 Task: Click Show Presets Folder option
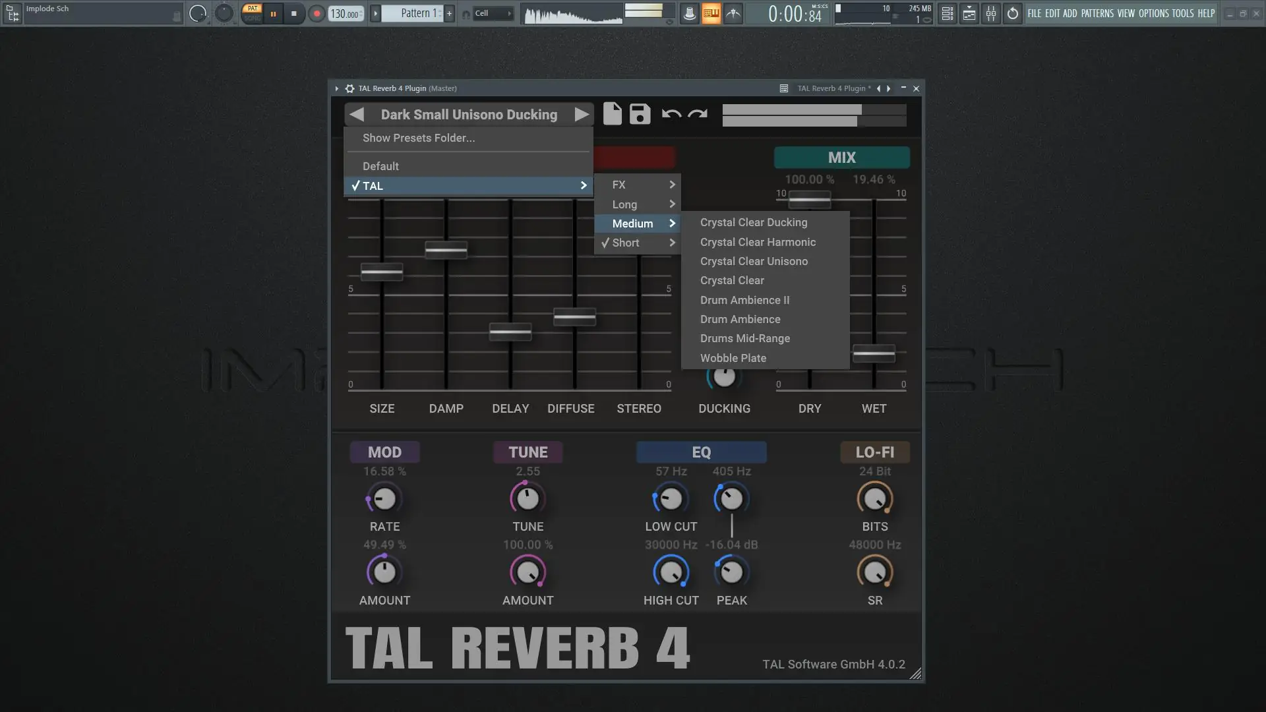(x=419, y=138)
